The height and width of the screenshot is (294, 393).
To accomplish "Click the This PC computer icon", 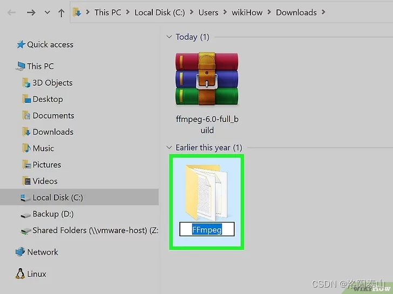I will [21, 66].
